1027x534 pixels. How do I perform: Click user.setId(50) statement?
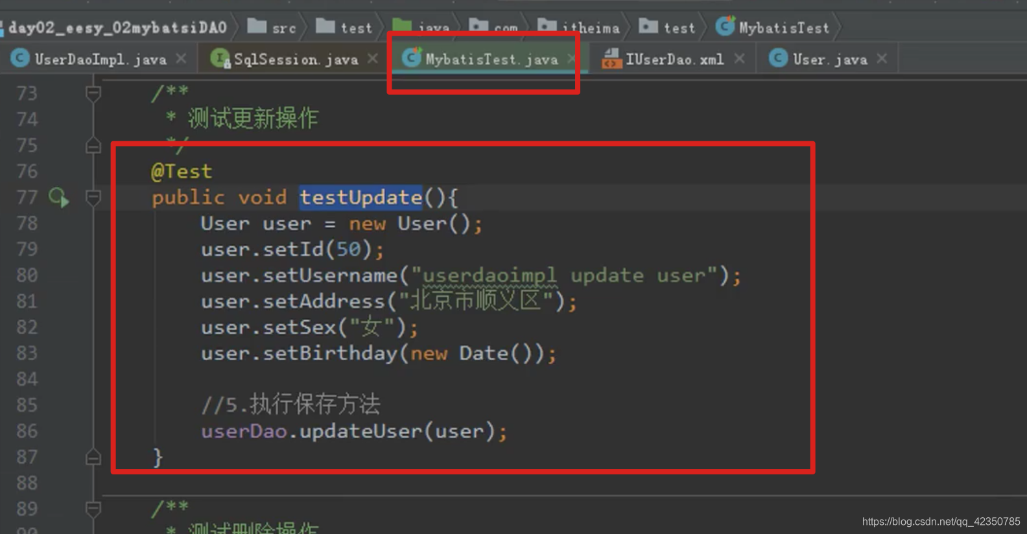(292, 249)
